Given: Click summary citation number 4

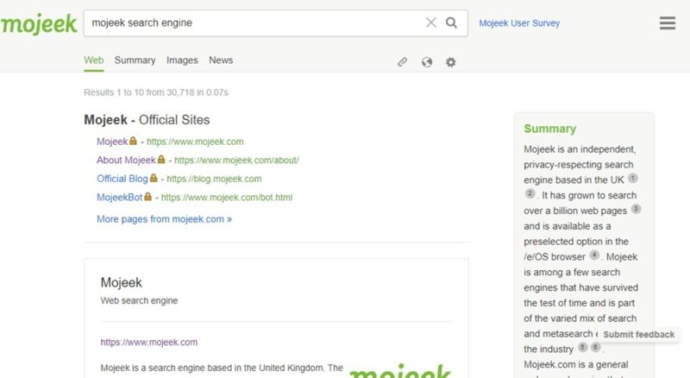Looking at the screenshot, I should tap(594, 255).
